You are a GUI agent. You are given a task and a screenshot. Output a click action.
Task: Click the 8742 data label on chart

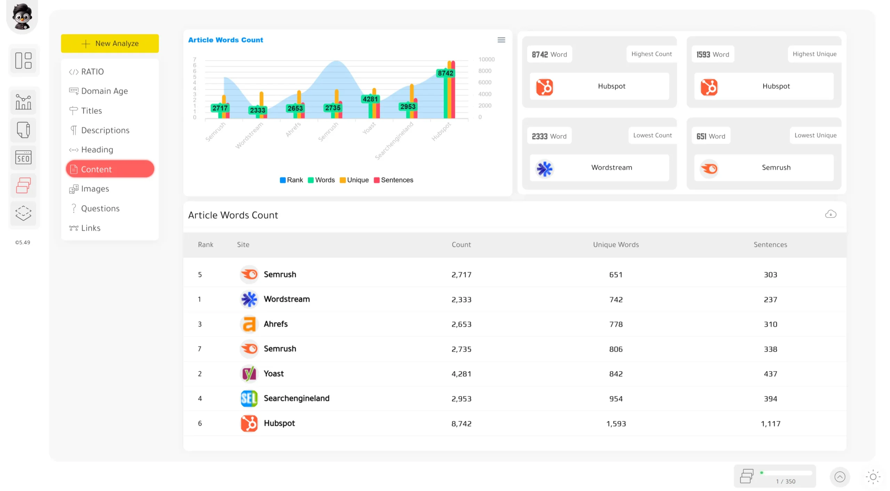[445, 73]
